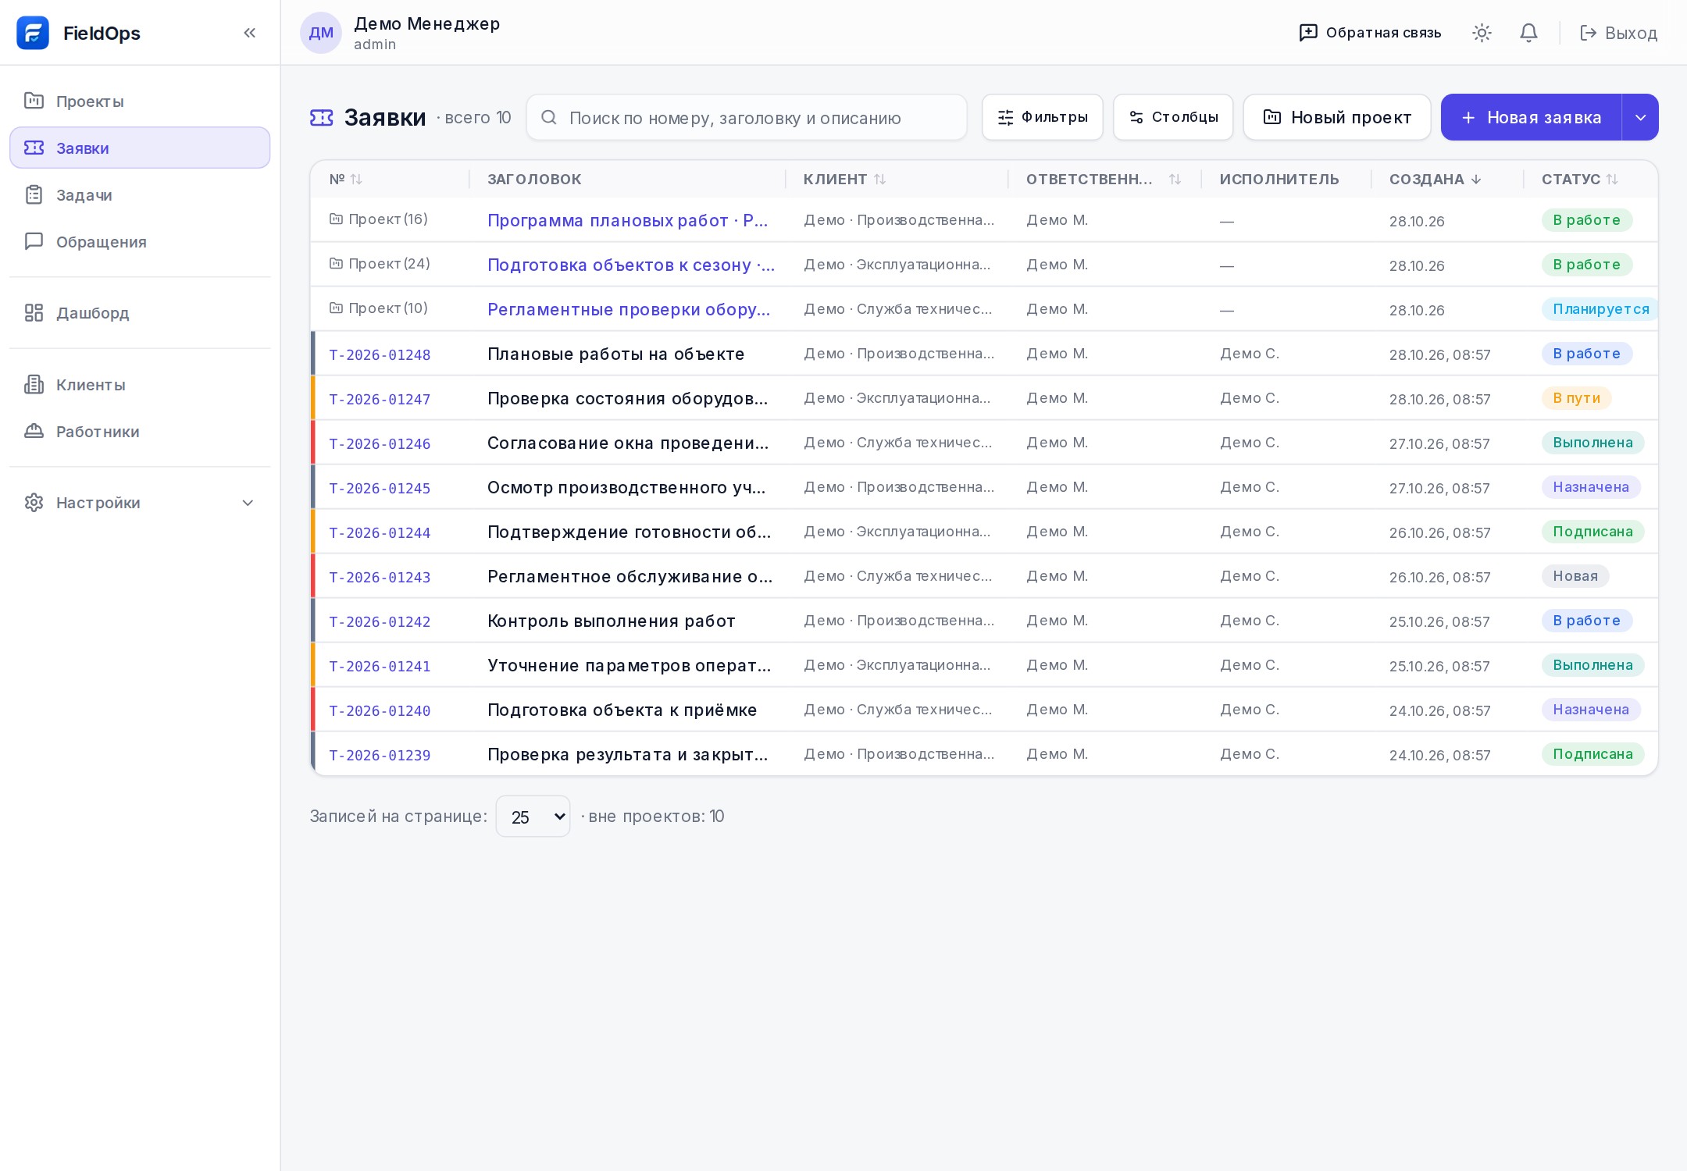The height and width of the screenshot is (1171, 1687).
Task: Open notifications bell
Action: tap(1528, 33)
